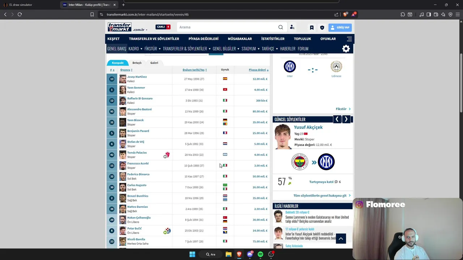Screen dimensions: 463x260
Task: Open İSTATİSTİKLER menu
Action: point(273,39)
